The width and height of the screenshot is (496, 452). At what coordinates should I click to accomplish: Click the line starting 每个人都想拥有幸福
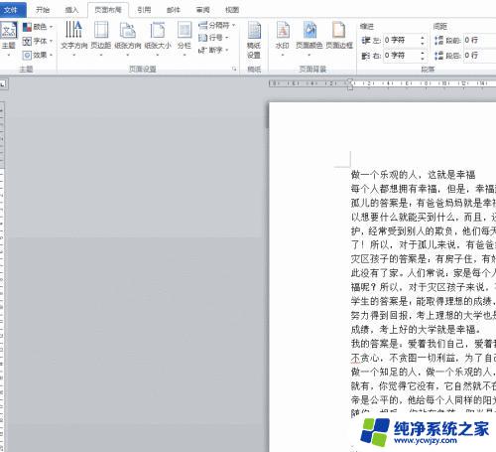click(424, 189)
